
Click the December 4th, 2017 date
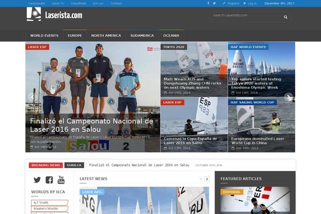tap(279, 3)
